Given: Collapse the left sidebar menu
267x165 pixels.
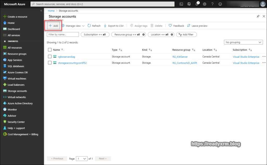Looking at the screenshot, I should click(41, 11).
